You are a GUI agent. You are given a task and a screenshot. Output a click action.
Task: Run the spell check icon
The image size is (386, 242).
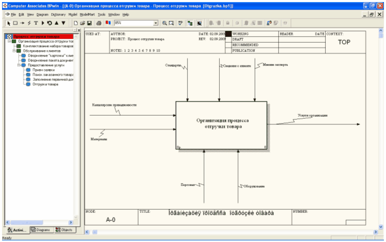click(x=181, y=23)
